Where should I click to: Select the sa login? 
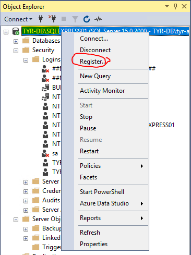55,153
